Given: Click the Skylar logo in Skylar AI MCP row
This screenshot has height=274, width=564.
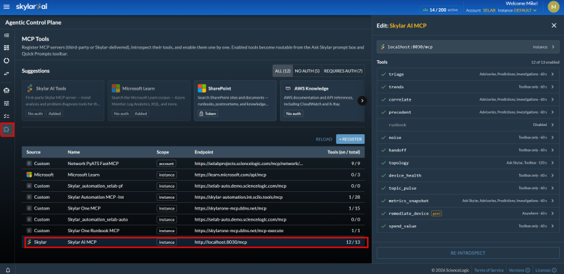Looking at the screenshot, I should 29,242.
